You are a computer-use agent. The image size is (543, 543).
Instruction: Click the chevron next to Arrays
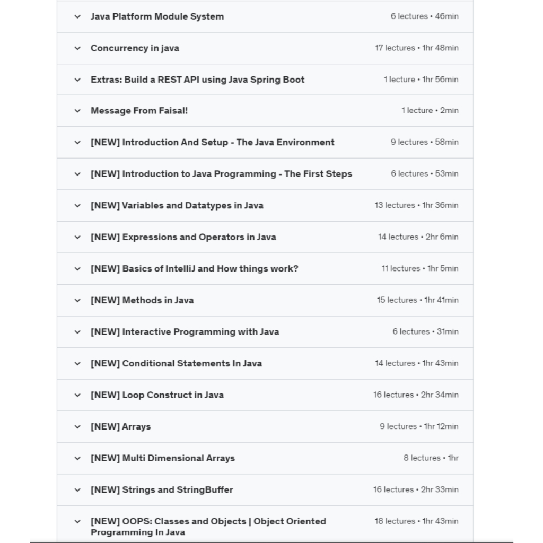click(x=77, y=427)
